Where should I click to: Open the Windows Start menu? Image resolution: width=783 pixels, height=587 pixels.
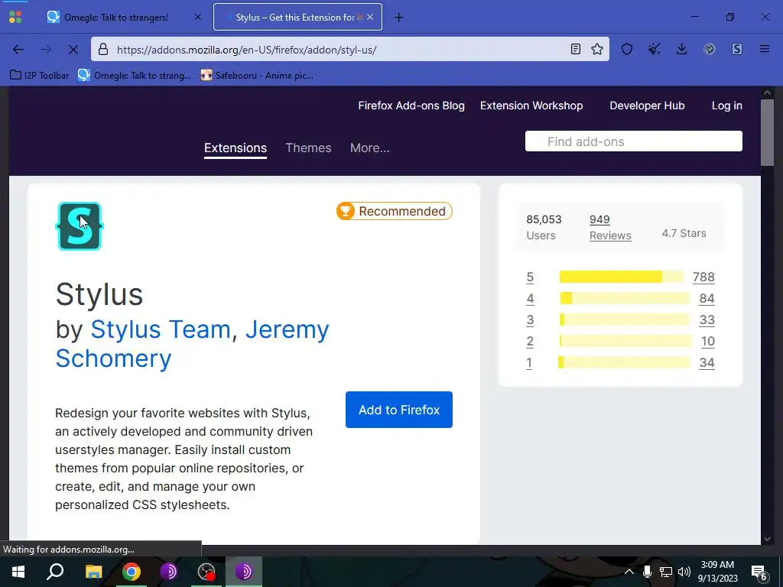(x=18, y=572)
